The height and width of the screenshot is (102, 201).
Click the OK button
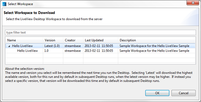click(157, 93)
